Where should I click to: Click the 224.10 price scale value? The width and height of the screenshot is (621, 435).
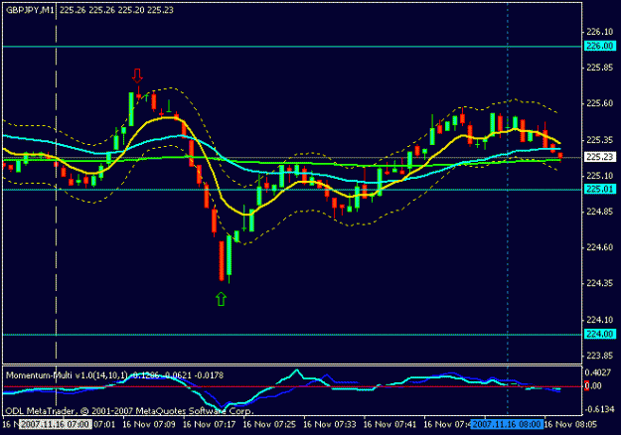pos(599,320)
